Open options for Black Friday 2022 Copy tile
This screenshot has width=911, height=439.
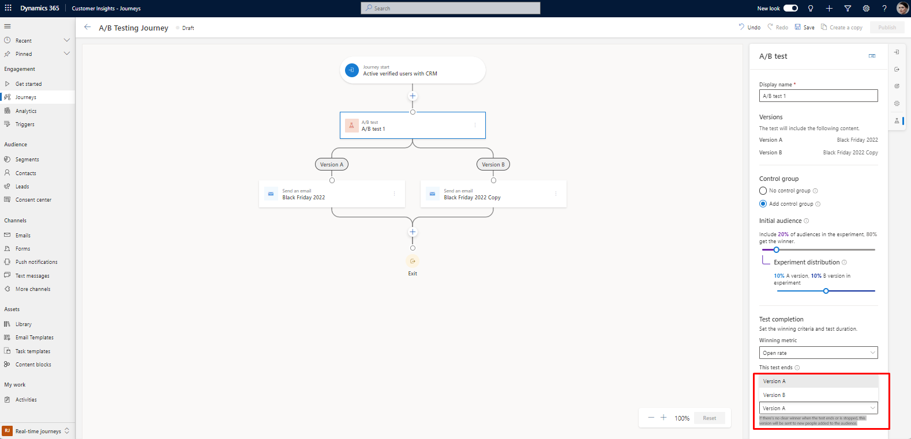(x=556, y=194)
